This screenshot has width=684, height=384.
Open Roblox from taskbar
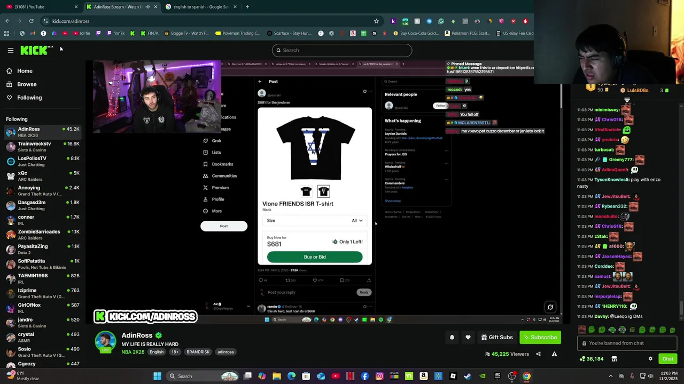[453, 376]
